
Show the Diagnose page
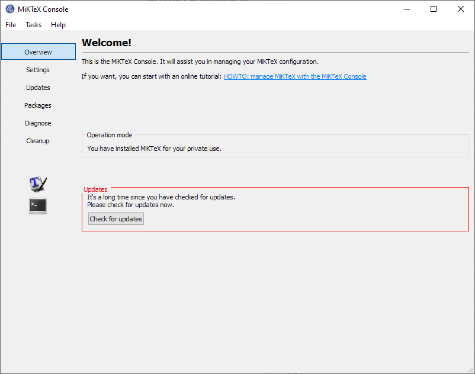coord(38,123)
